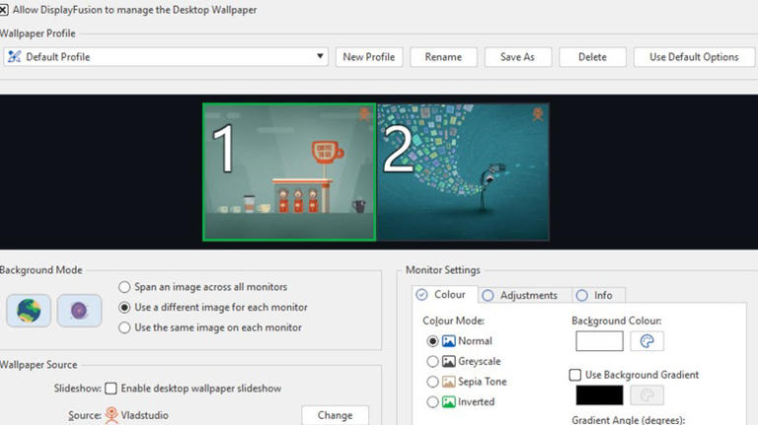Click the white Background Colour swatch
The height and width of the screenshot is (425, 758).
[599, 341]
